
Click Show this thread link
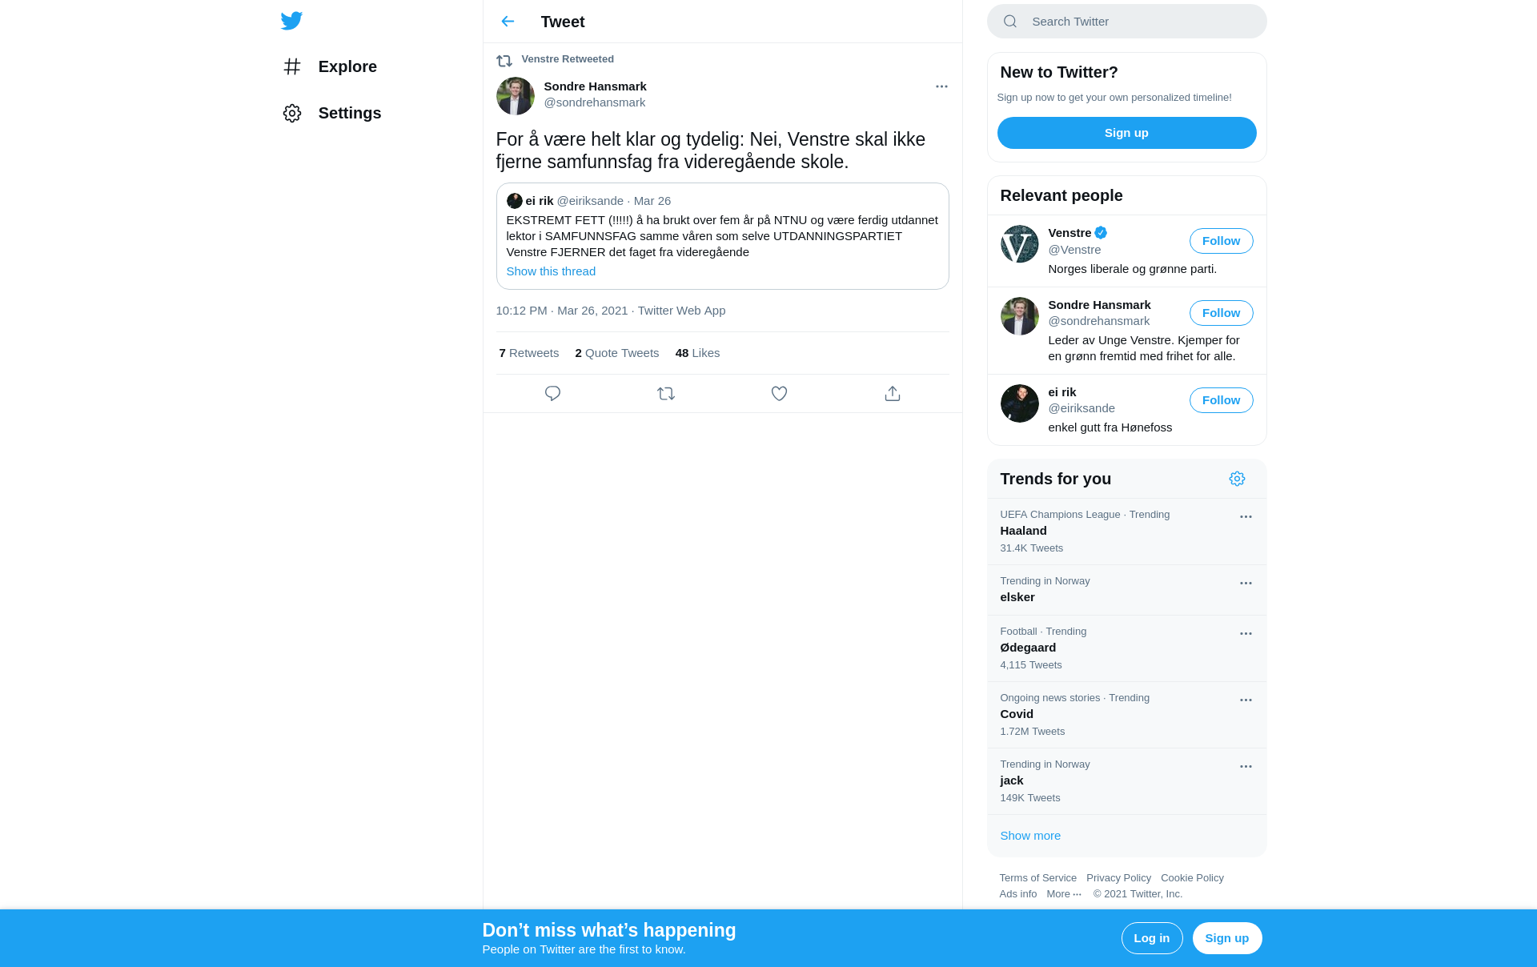[551, 271]
